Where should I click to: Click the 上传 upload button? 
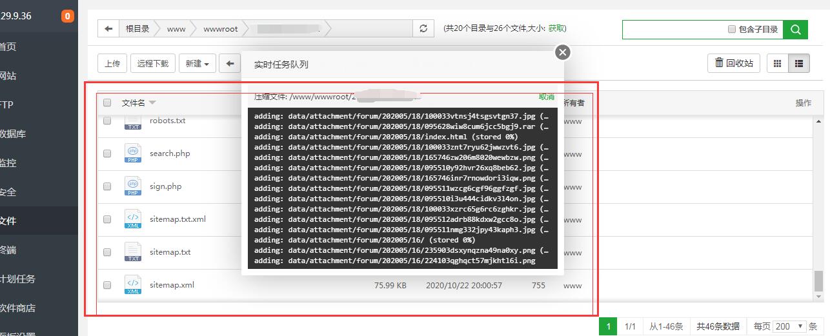pos(112,63)
